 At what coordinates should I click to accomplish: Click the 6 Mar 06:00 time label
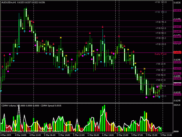click(x=93, y=135)
